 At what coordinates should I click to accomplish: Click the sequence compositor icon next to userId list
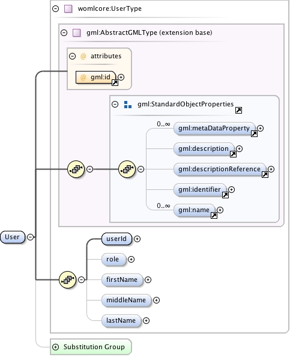[x=67, y=279]
